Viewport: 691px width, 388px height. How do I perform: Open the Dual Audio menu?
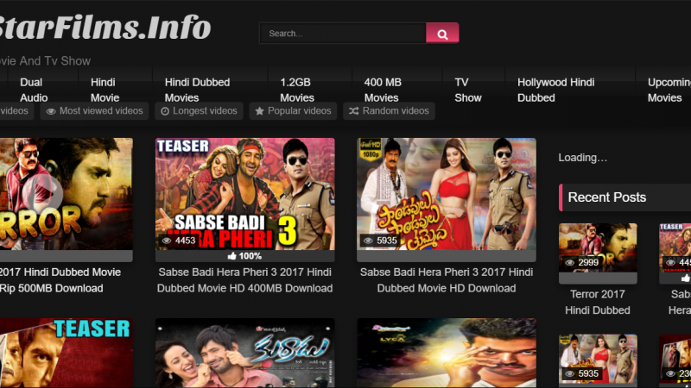34,90
